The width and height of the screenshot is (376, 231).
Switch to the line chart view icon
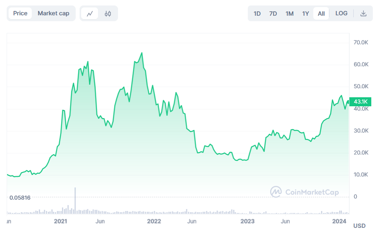click(90, 13)
